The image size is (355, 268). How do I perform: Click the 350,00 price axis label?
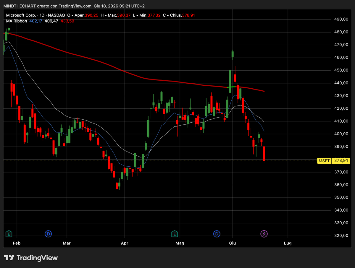tap(341, 197)
